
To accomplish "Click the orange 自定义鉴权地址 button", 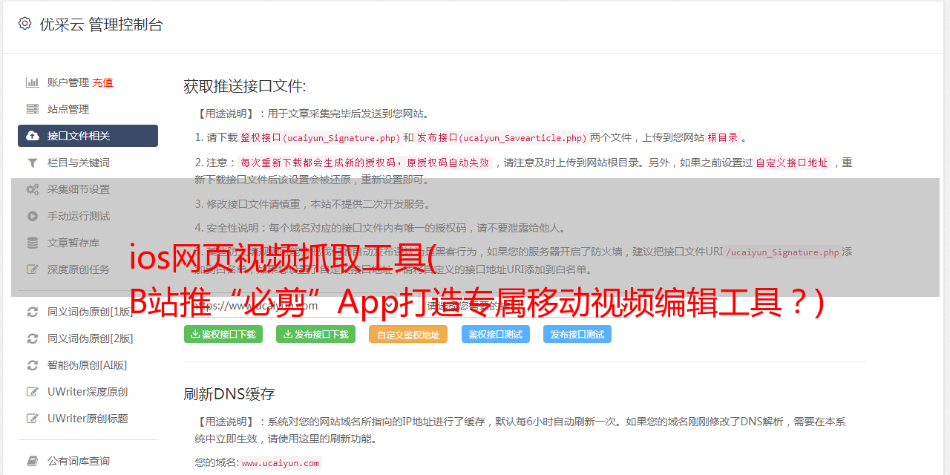I will click(x=408, y=335).
